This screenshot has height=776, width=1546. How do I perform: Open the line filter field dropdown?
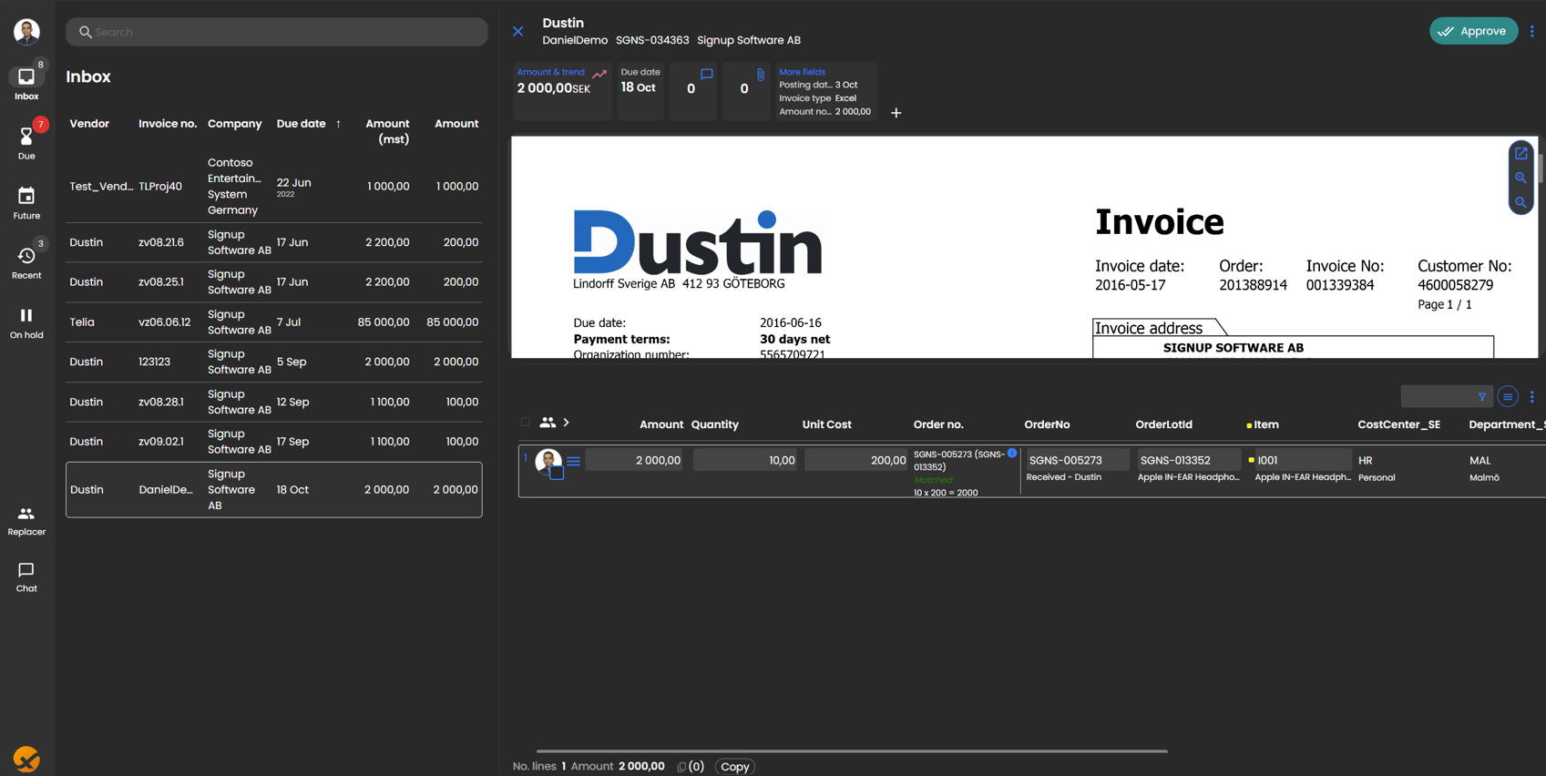(x=1446, y=397)
